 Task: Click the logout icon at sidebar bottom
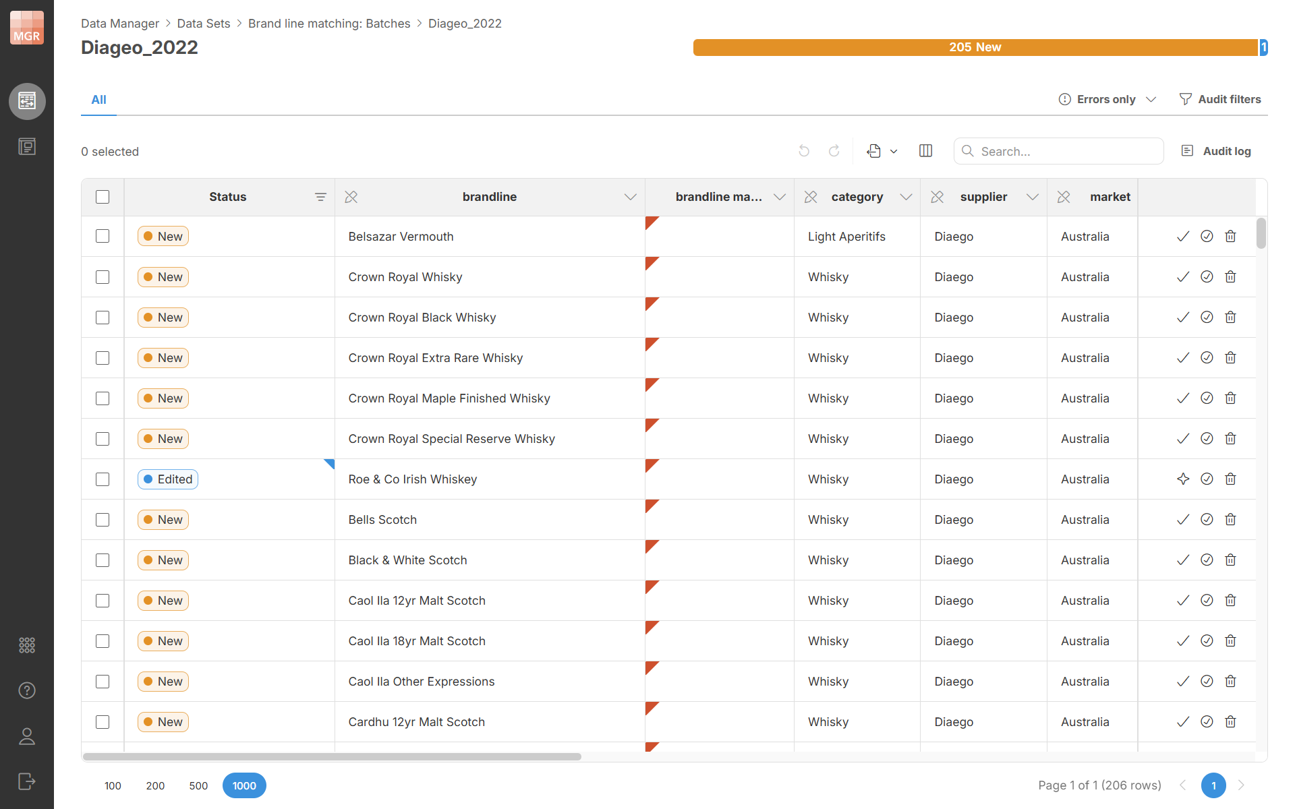[27, 781]
